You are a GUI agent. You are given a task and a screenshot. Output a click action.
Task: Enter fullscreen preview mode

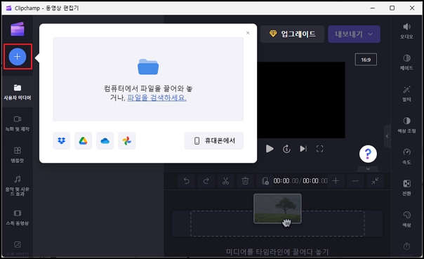[319, 149]
